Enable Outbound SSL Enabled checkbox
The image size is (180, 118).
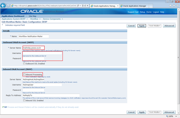[24, 63]
